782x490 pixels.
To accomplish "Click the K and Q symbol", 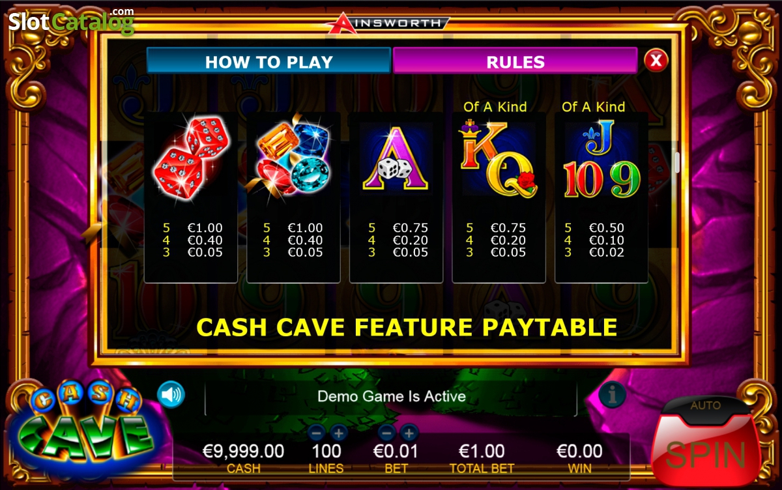I will click(499, 160).
